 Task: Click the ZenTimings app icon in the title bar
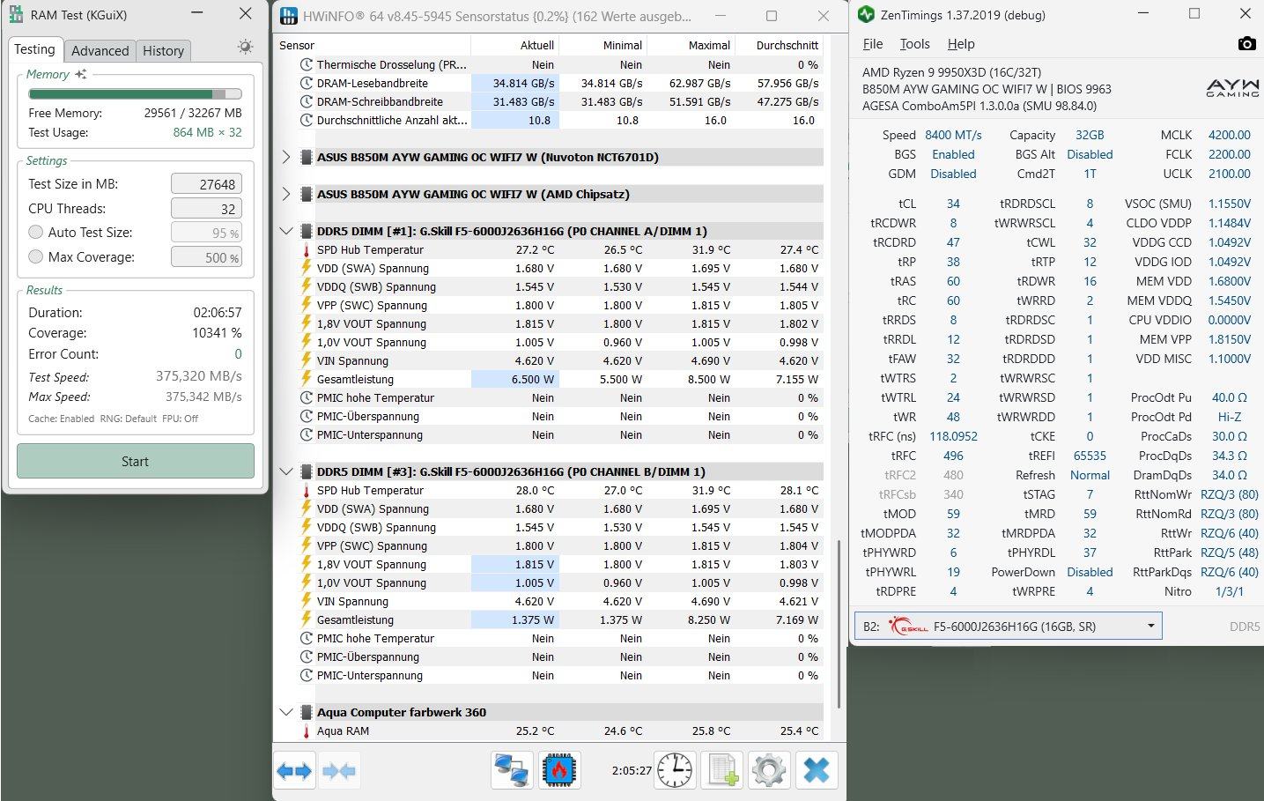pyautogui.click(x=866, y=14)
